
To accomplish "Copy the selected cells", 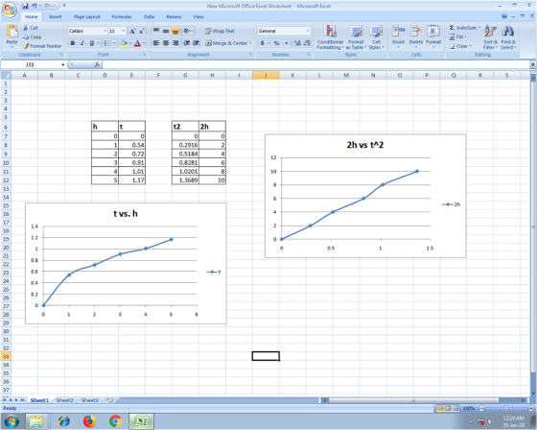I will pyautogui.click(x=32, y=36).
